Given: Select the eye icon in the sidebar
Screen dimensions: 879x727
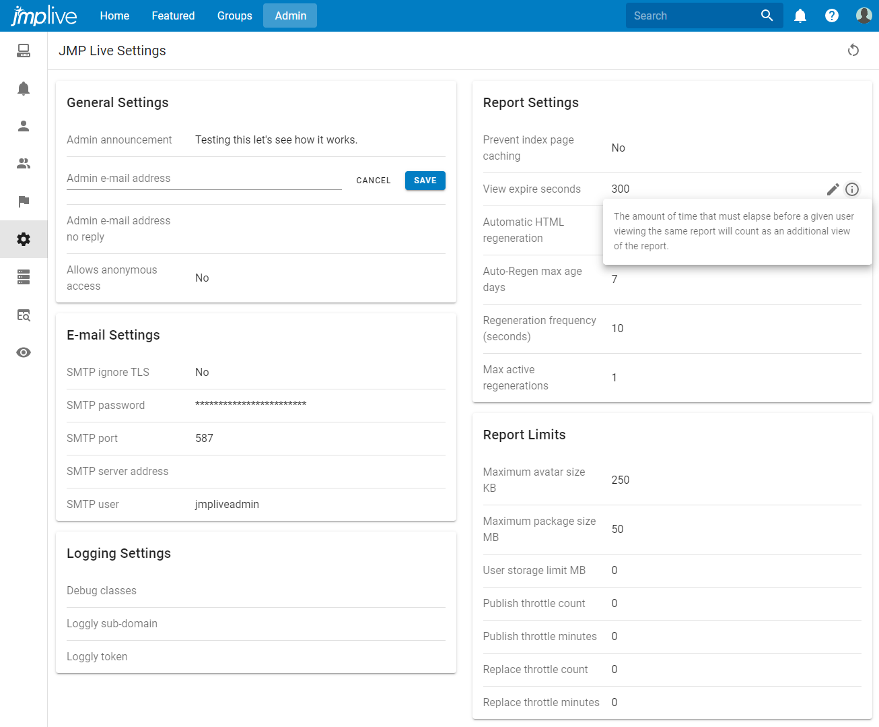Looking at the screenshot, I should click(x=24, y=352).
